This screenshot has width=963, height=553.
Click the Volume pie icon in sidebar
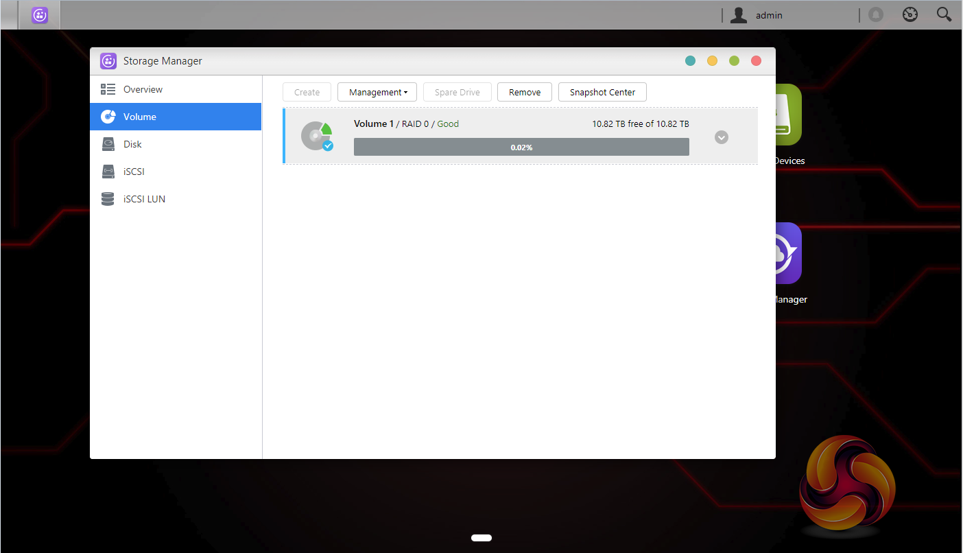pos(108,117)
